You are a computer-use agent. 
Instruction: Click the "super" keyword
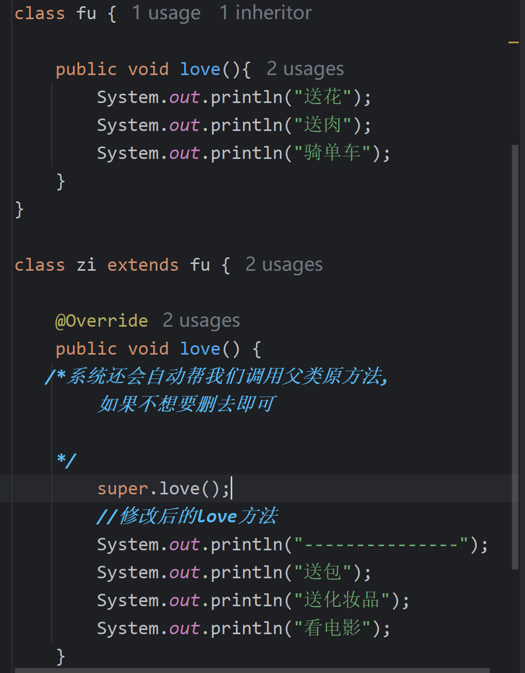(x=123, y=488)
